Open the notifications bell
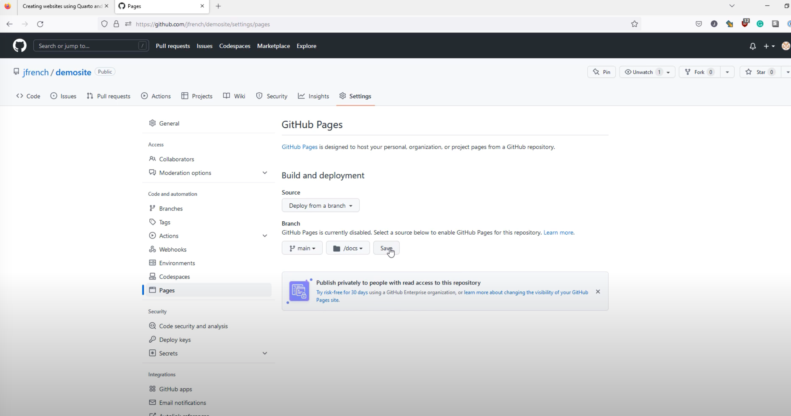The image size is (791, 416). tap(752, 46)
